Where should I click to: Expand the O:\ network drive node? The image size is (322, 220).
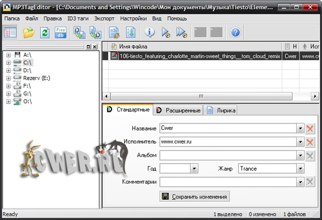[9, 102]
